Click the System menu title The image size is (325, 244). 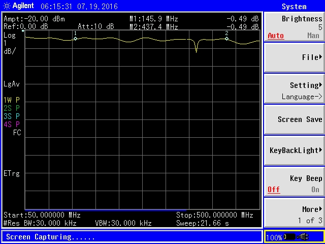pyautogui.click(x=294, y=7)
